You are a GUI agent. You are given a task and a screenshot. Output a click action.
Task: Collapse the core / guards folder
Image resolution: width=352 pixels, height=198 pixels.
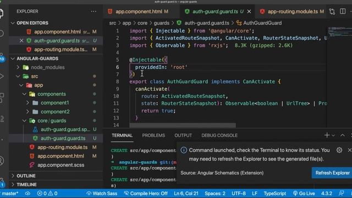(x=24, y=120)
